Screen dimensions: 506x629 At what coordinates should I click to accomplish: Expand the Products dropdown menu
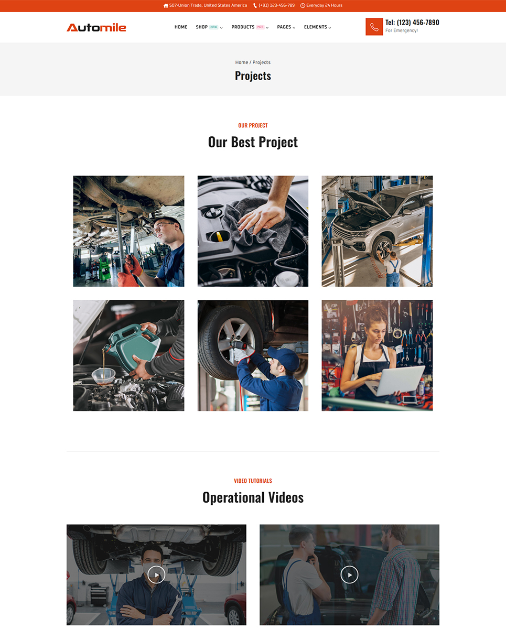coord(250,27)
